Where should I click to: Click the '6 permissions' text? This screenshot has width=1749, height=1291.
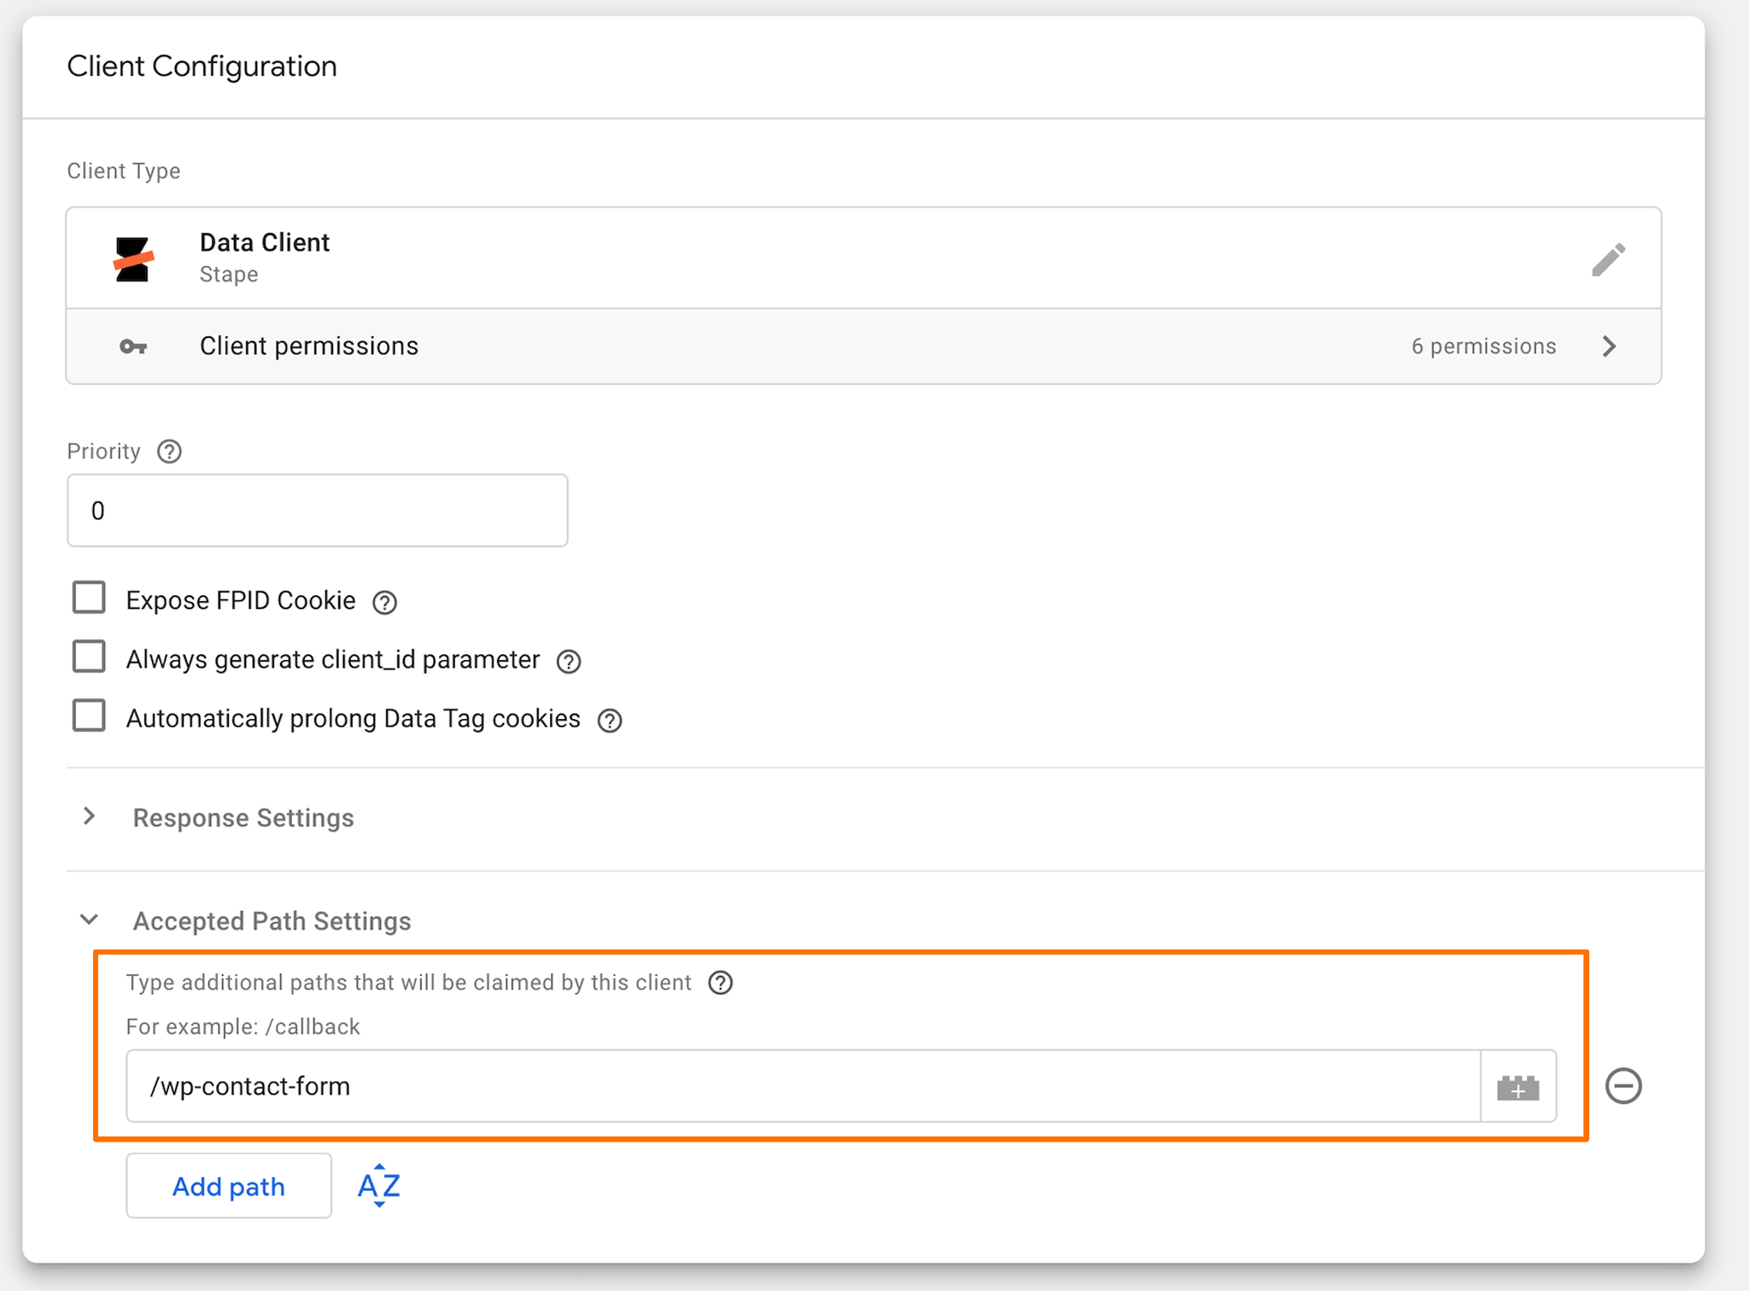point(1484,346)
